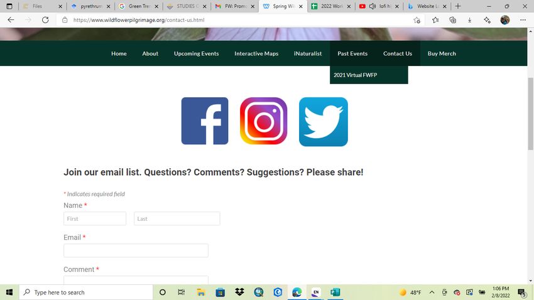Open Task View on taskbar
Viewport: 534px width, 300px height.
(181, 292)
